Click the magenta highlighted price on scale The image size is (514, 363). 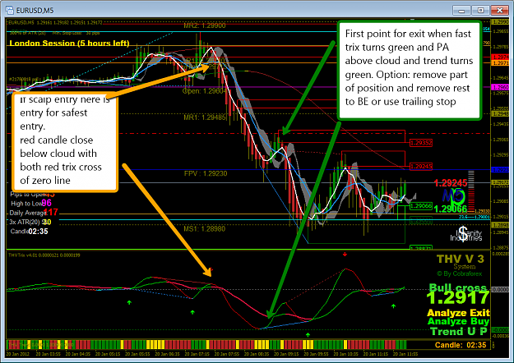[500, 87]
